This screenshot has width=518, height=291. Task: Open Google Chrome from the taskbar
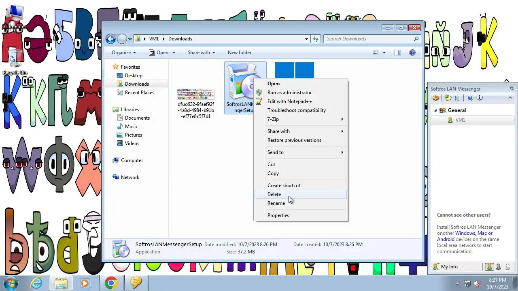111,283
